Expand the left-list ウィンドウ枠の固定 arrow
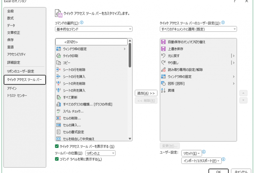This screenshot has height=173, width=255. pos(124,49)
